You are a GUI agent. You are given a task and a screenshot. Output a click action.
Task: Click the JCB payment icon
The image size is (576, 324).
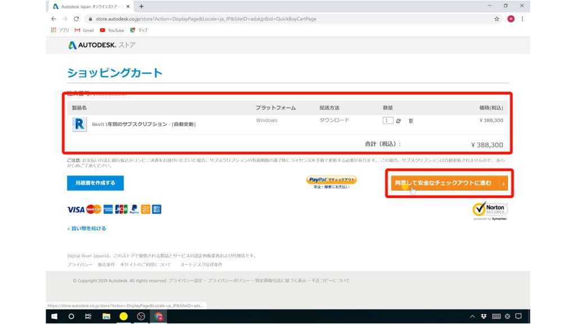tap(121, 209)
